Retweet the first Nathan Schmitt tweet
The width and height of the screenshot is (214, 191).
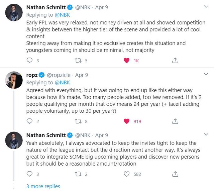pos(78,61)
